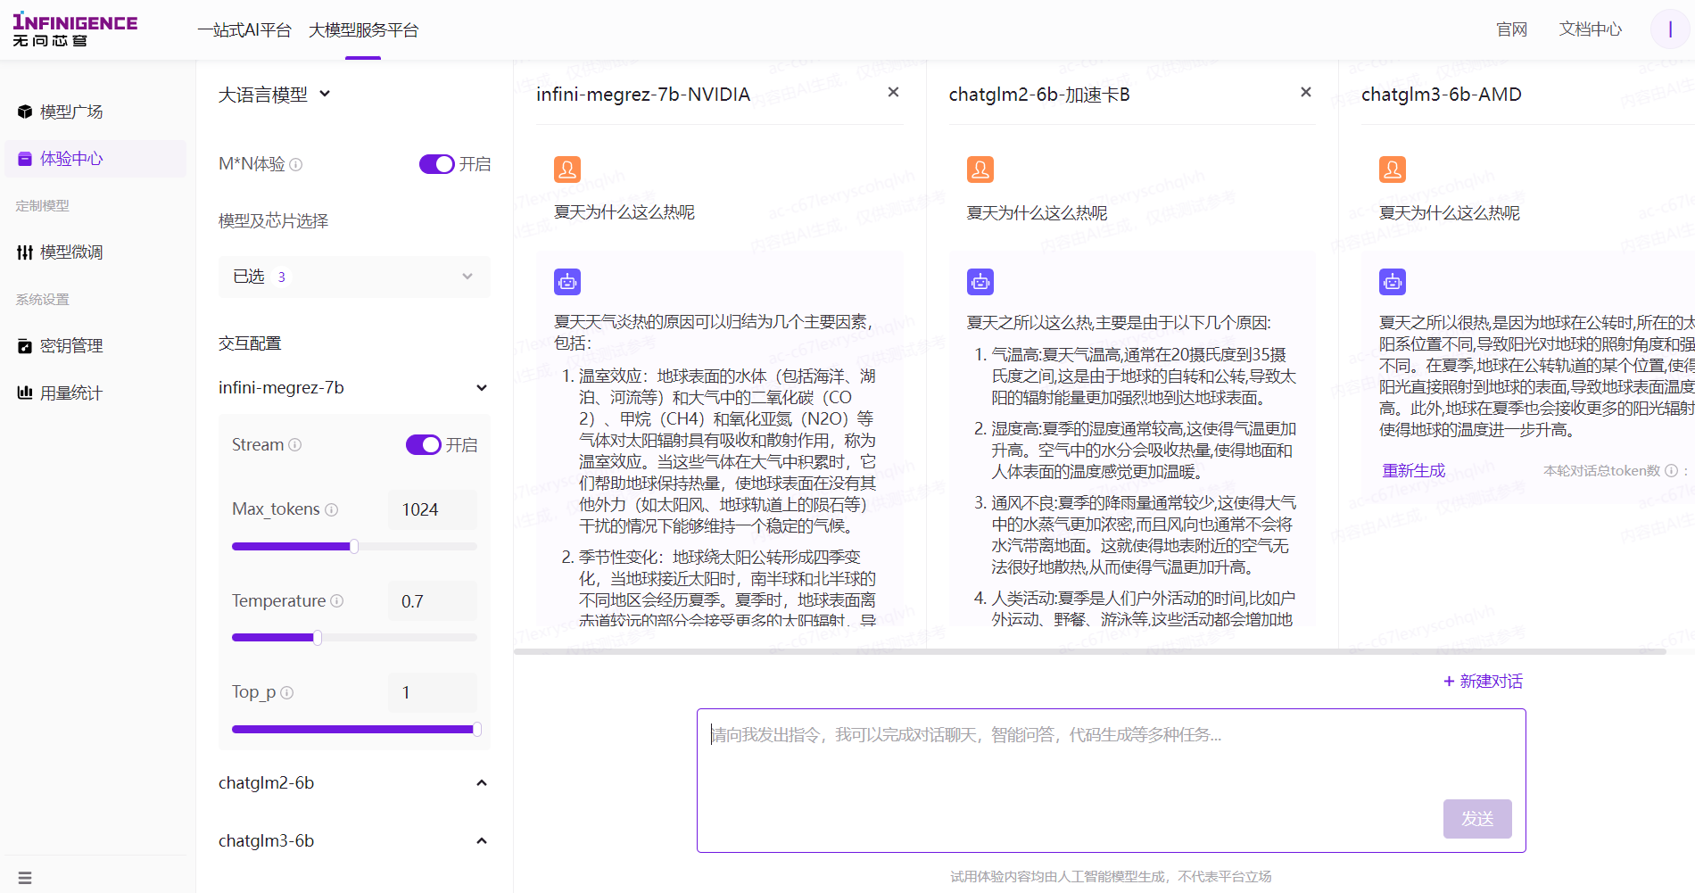
Task: Click bot avatar in chatglm3-6b-AMD panel
Action: (1393, 282)
